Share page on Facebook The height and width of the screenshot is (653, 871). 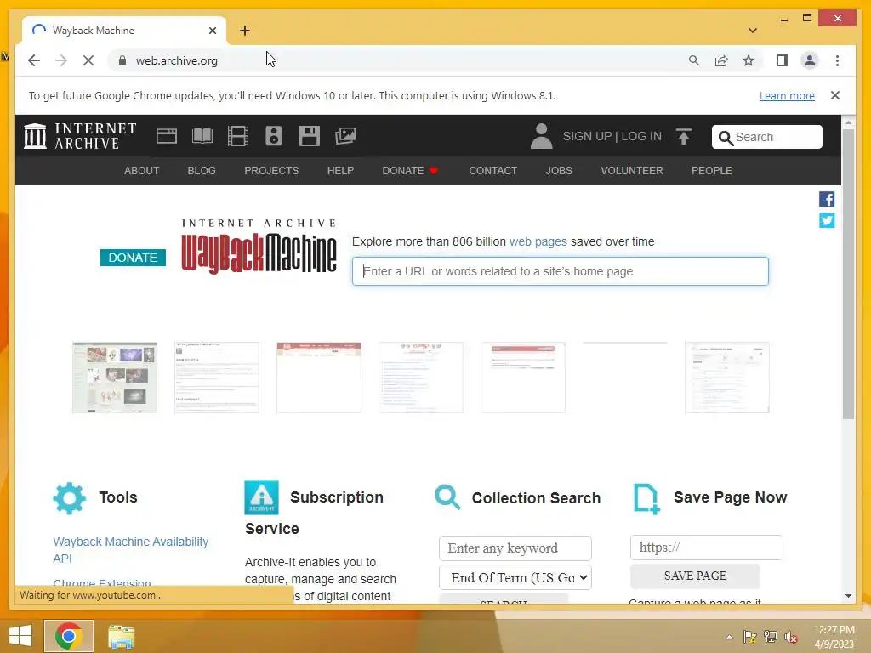(x=827, y=199)
